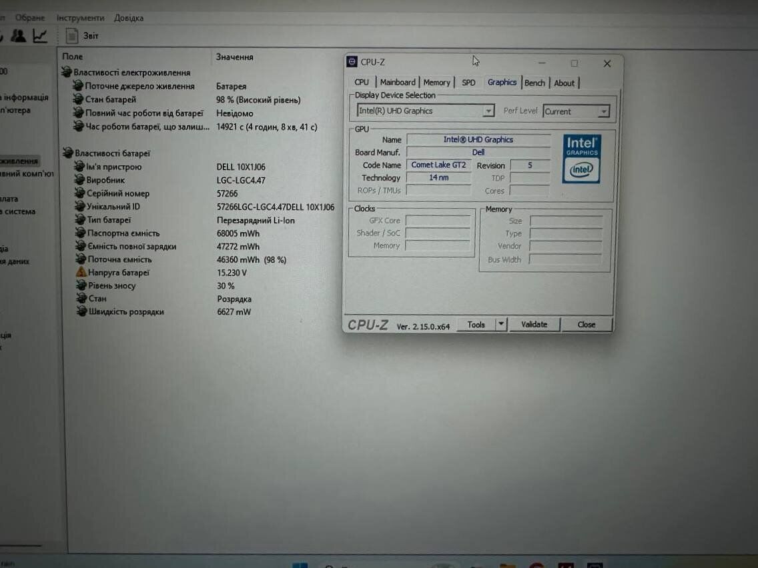Image resolution: width=758 pixels, height=568 pixels.
Task: Switch to the Memory tab in CPU-Z
Action: click(x=436, y=83)
